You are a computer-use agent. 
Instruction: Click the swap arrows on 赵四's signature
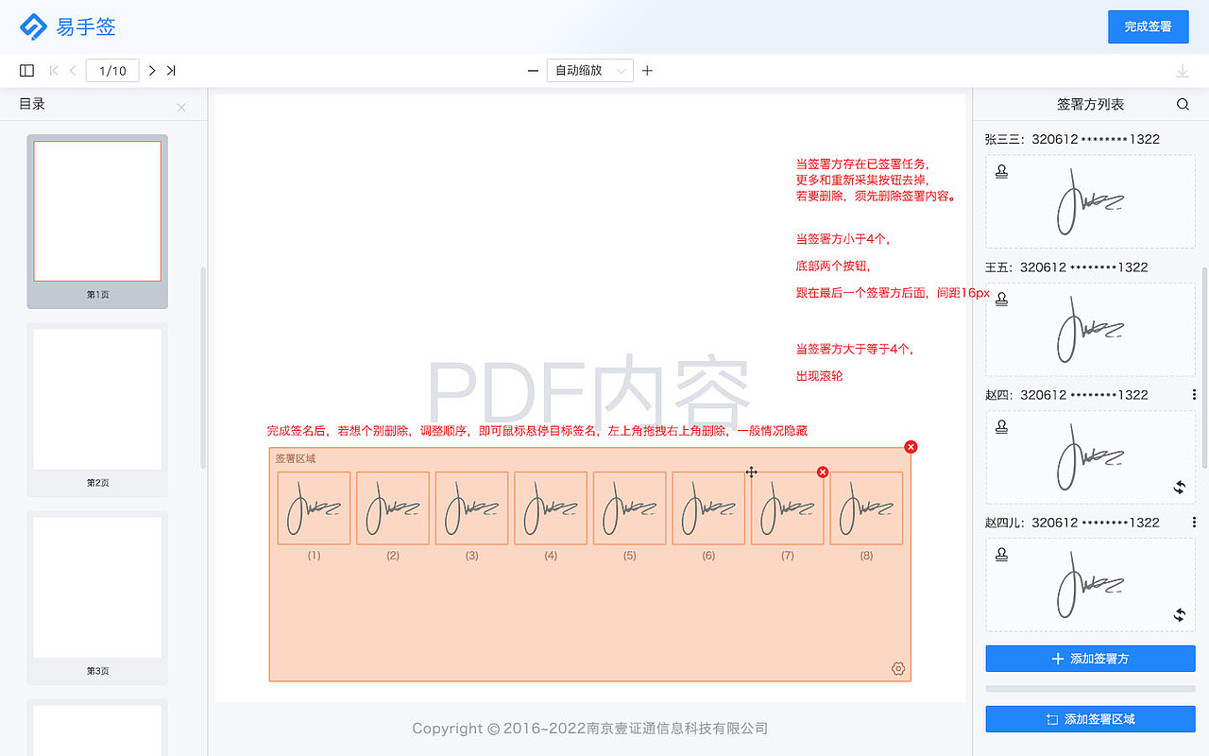[x=1180, y=489]
